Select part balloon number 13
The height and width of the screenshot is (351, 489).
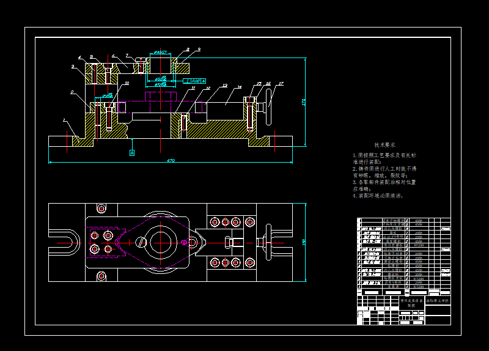coord(225,86)
